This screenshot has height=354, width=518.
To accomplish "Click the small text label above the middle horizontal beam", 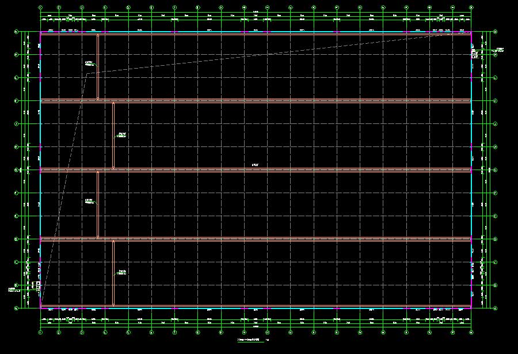I will [255, 165].
